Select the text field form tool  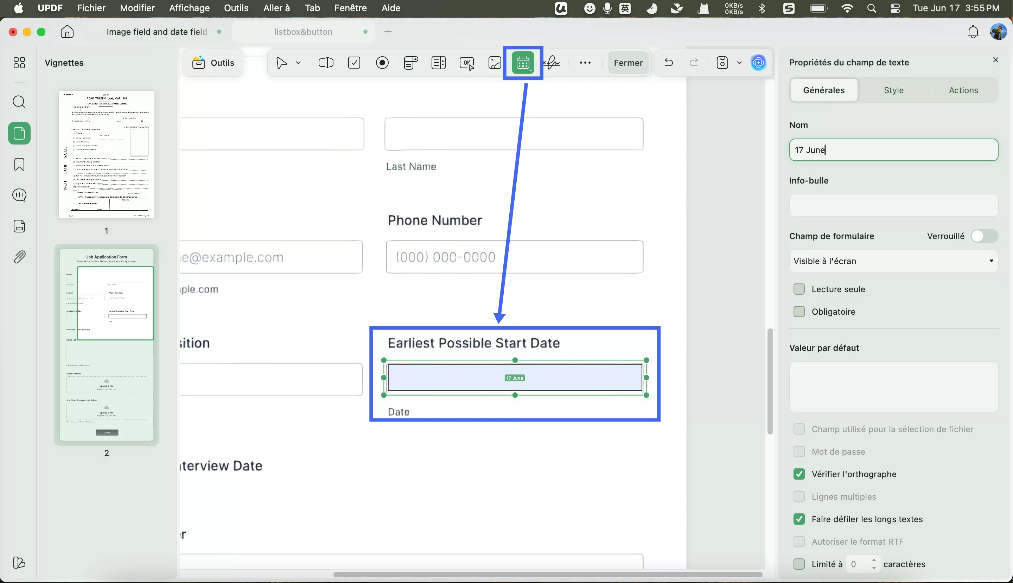click(x=326, y=63)
